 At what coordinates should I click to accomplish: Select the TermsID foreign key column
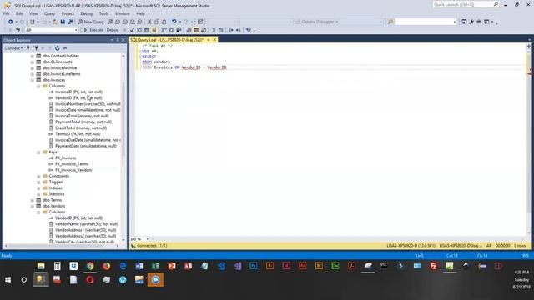click(x=78, y=134)
